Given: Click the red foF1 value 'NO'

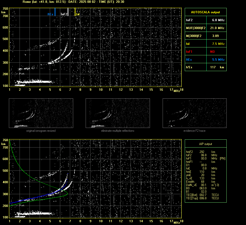Looking at the screenshot, I should click(x=212, y=52).
